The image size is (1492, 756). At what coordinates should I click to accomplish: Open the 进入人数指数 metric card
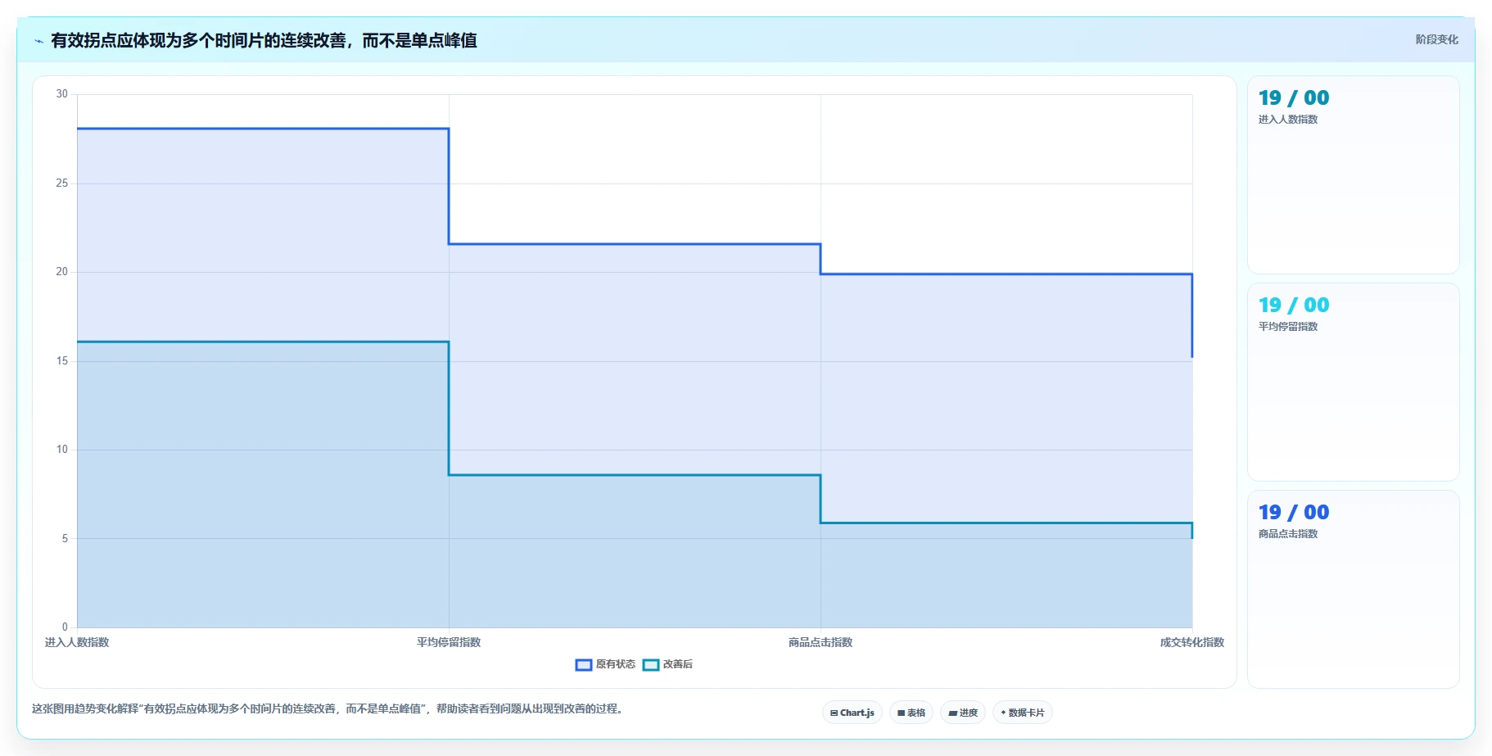pyautogui.click(x=1353, y=175)
